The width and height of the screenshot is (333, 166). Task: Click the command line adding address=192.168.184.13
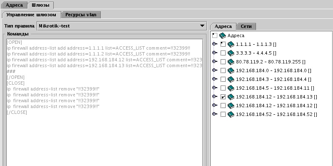(x=104, y=65)
